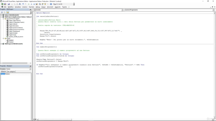
Task: Toggle Design Mode in the toolbar
Action: 37,4
